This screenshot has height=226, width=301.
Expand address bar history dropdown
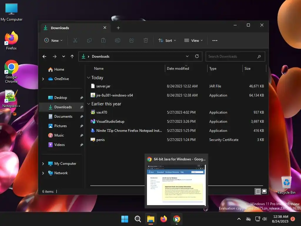click(187, 56)
